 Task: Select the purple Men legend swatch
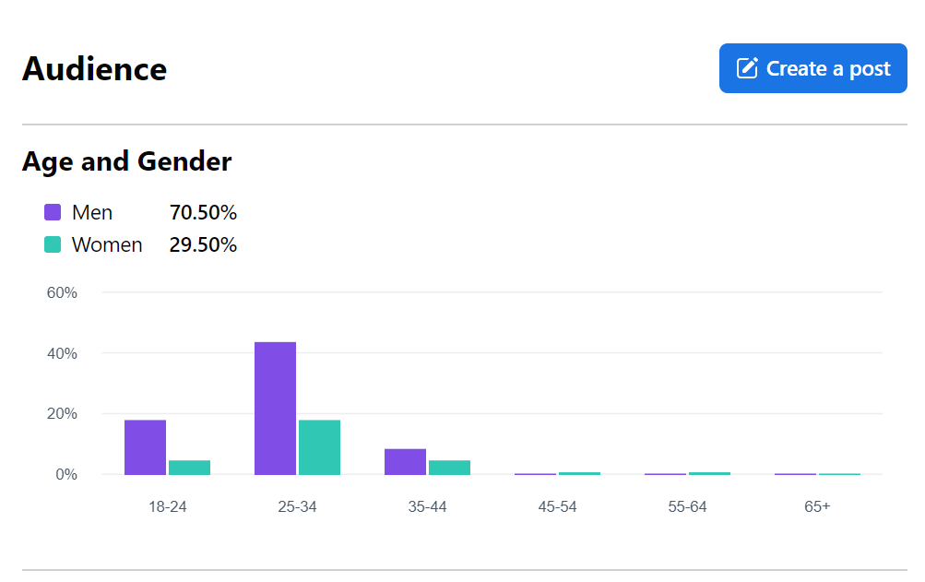tap(53, 213)
